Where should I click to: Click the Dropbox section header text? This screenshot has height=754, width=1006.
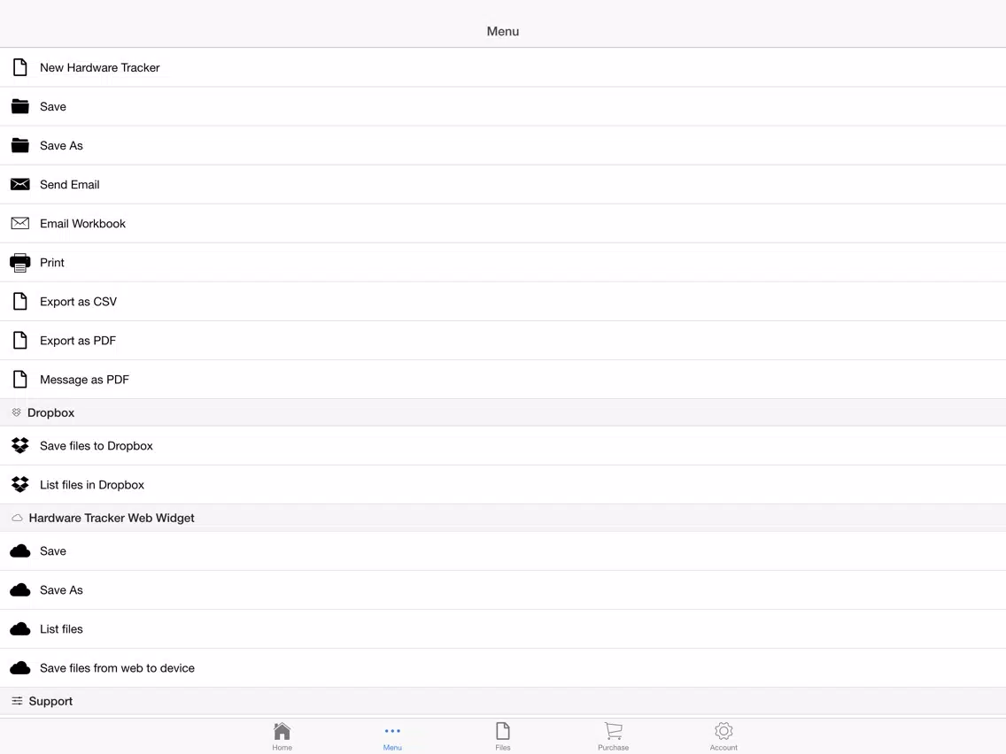[50, 413]
